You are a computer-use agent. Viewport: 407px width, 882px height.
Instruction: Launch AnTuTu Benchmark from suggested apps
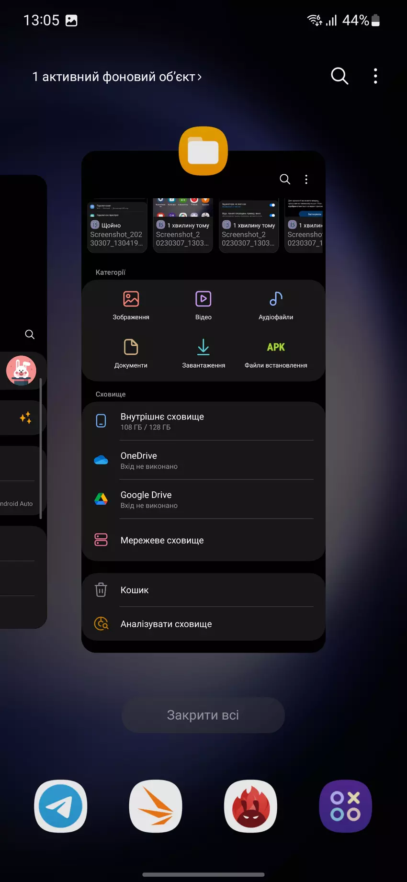250,806
